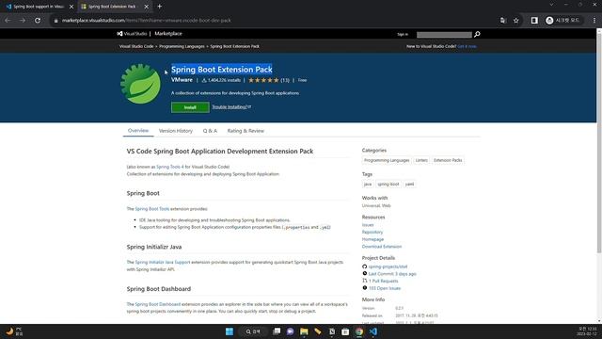The width and height of the screenshot is (602, 339).
Task: Open the Trouble Installing link
Action: 231,106
